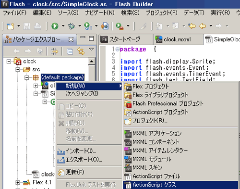Collapse the src folder node

[x=18, y=69]
